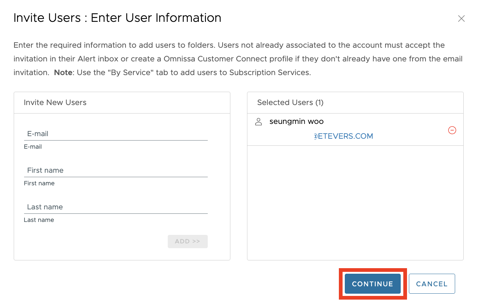Click the bold Note text in description

pyautogui.click(x=63, y=72)
